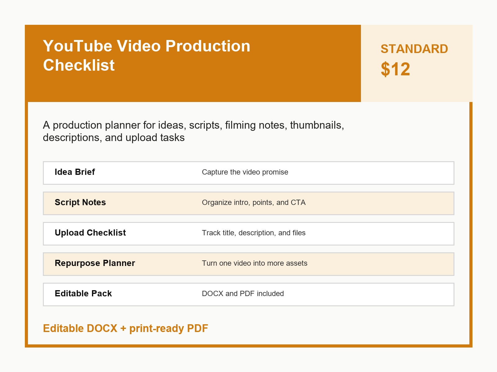Select the Idea Brief row heading

(75, 172)
